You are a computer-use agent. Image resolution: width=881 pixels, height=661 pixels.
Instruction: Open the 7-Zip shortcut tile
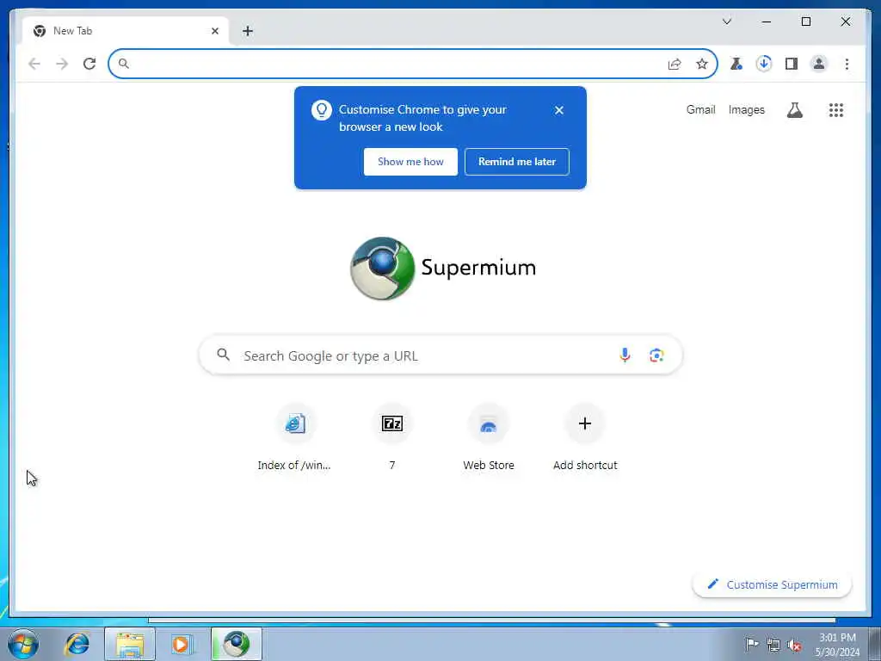[391, 438]
